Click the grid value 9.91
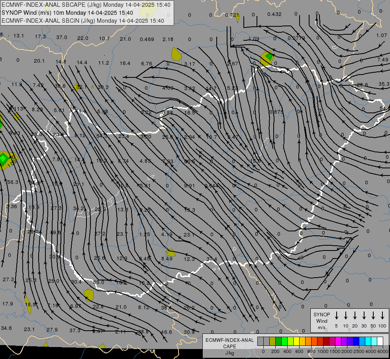 (x=190, y=185)
